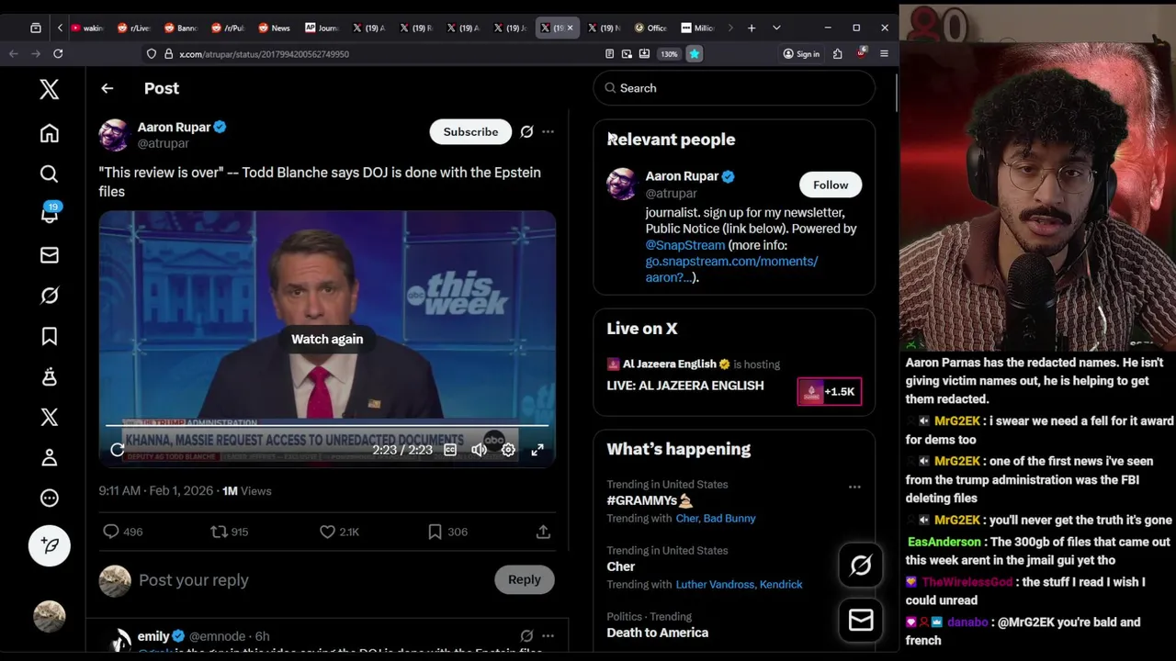Open video settings gear

point(508,450)
